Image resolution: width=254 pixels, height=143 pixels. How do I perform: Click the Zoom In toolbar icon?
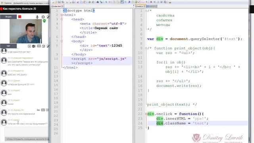coord(106,2)
